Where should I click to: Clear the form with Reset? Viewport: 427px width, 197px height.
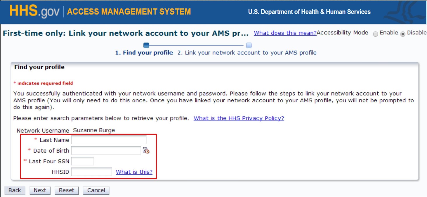pos(67,190)
